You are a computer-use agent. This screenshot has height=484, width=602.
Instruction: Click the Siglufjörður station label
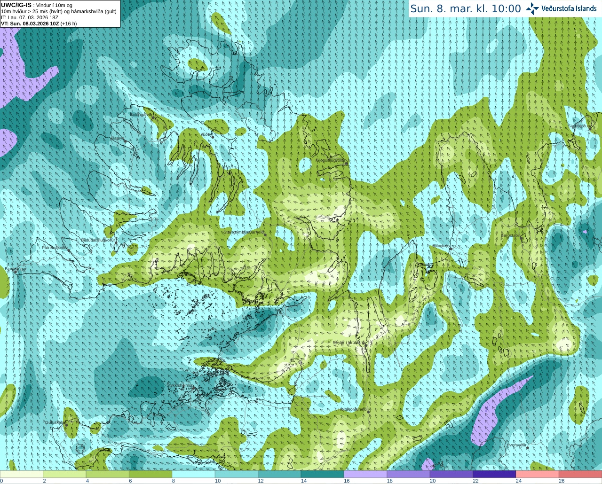[x=578, y=126]
